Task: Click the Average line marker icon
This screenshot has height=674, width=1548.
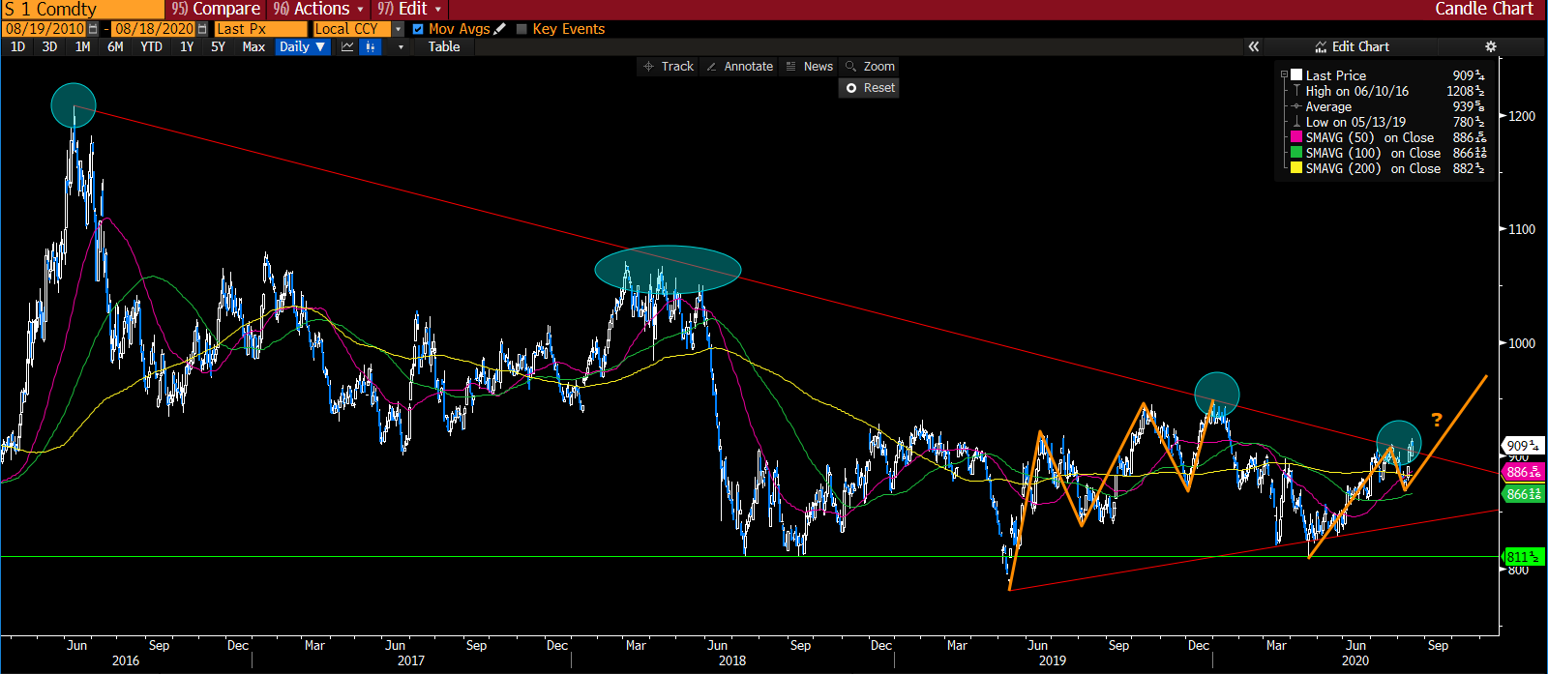Action: pyautogui.click(x=1296, y=106)
